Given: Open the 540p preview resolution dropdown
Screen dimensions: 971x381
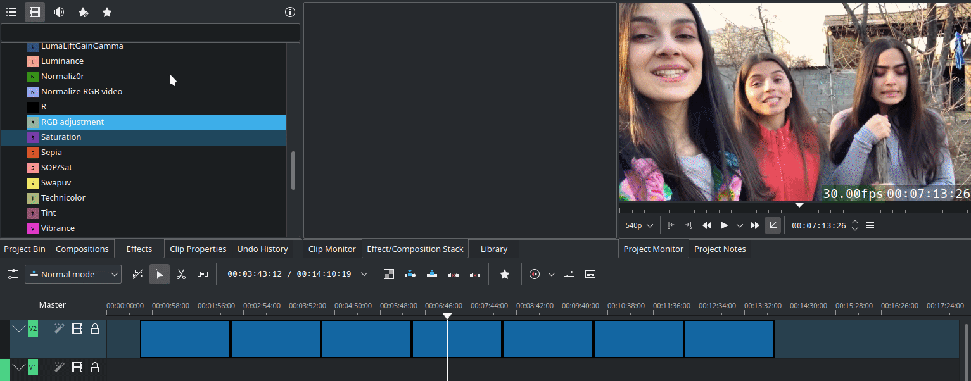Looking at the screenshot, I should point(639,225).
